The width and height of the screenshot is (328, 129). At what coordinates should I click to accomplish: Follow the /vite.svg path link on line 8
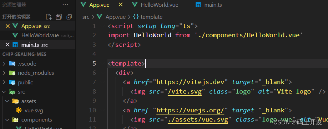[185, 91]
